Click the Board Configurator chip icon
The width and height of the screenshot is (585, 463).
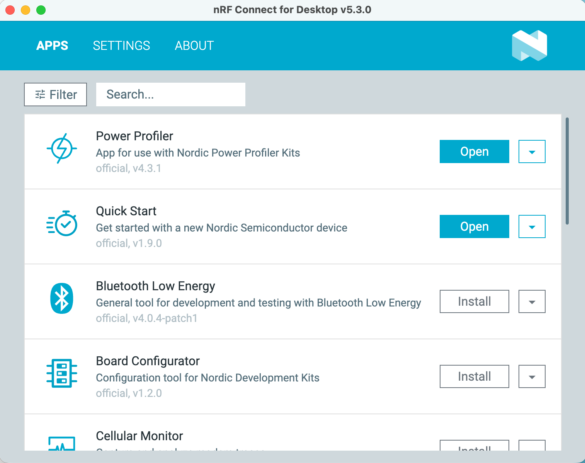tap(62, 373)
